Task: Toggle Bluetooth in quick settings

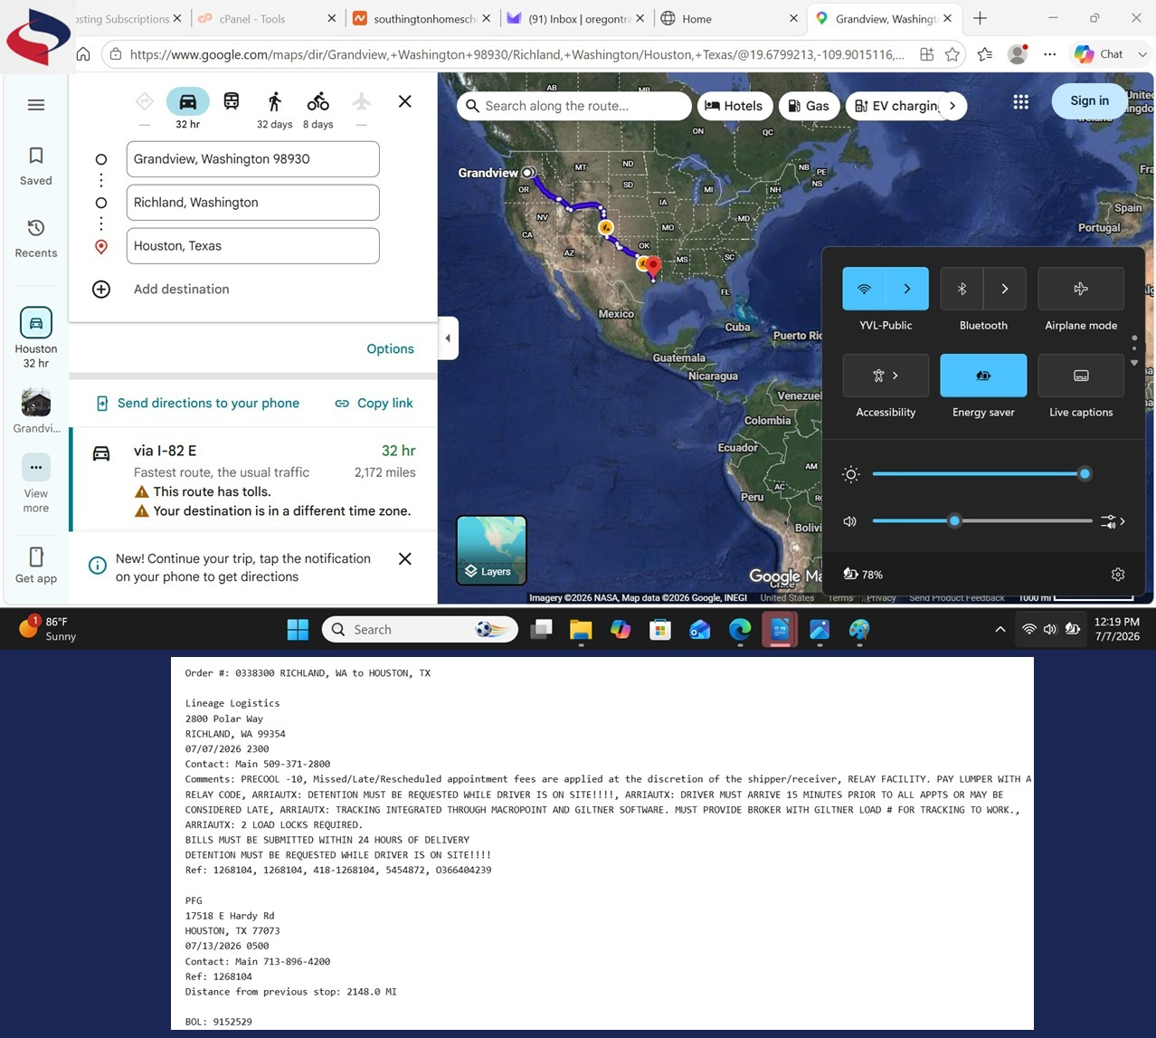Action: [962, 289]
